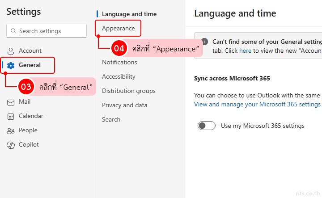Open Privacy and data submenu item
The width and height of the screenshot is (322, 198).
point(125,105)
